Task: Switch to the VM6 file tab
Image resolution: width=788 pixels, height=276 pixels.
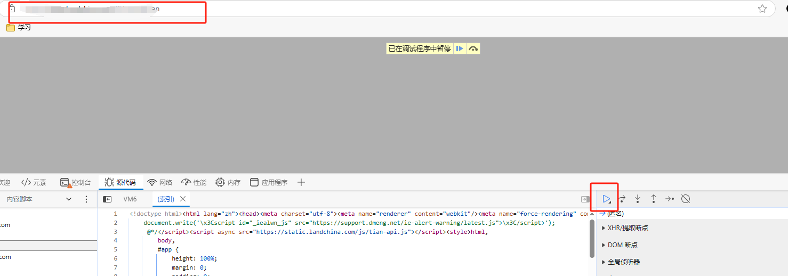Action: (x=130, y=199)
